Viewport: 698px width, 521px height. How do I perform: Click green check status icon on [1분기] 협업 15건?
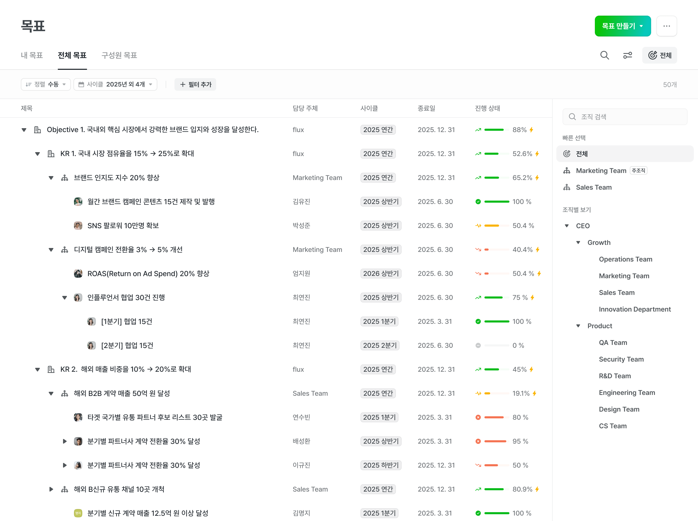[478, 321]
